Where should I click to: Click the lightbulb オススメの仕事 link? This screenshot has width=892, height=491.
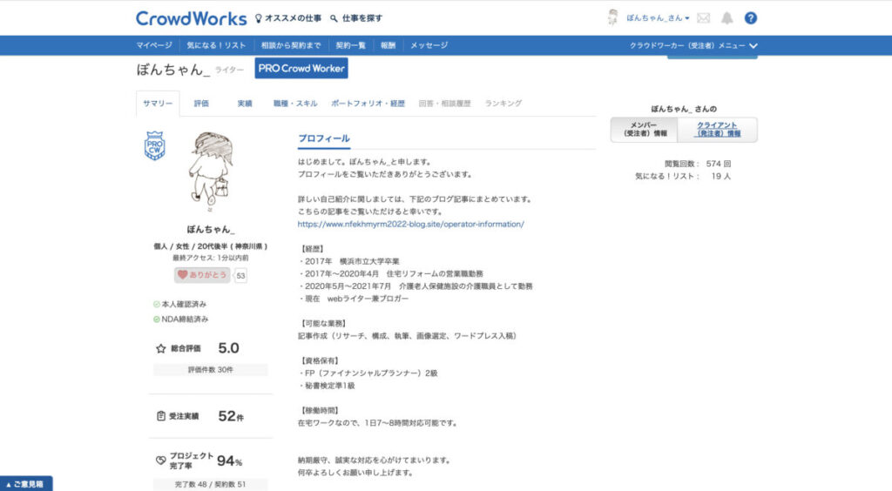pos(287,18)
